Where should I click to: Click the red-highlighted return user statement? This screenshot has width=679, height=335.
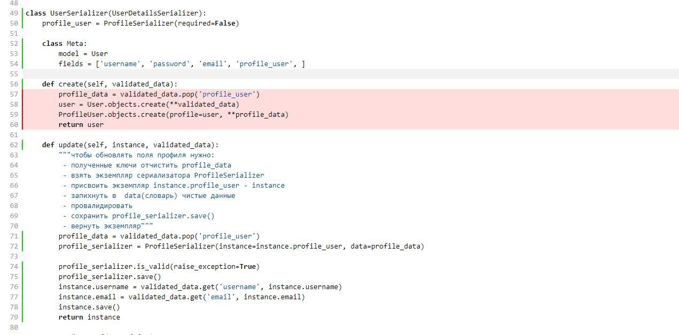81,125
